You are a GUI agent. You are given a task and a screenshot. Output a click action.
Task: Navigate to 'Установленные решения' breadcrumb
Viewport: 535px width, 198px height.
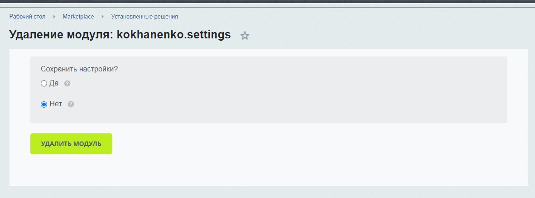(145, 17)
